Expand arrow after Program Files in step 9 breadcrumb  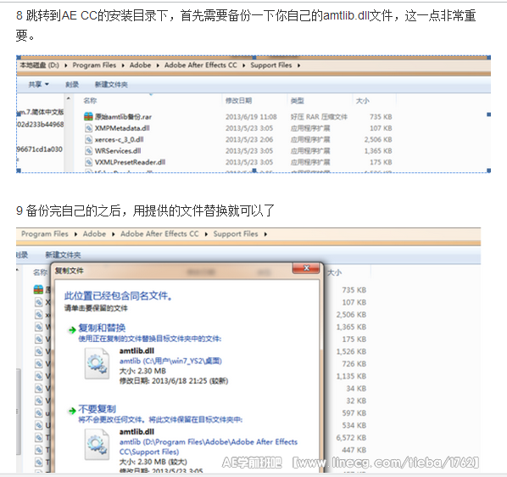75,234
